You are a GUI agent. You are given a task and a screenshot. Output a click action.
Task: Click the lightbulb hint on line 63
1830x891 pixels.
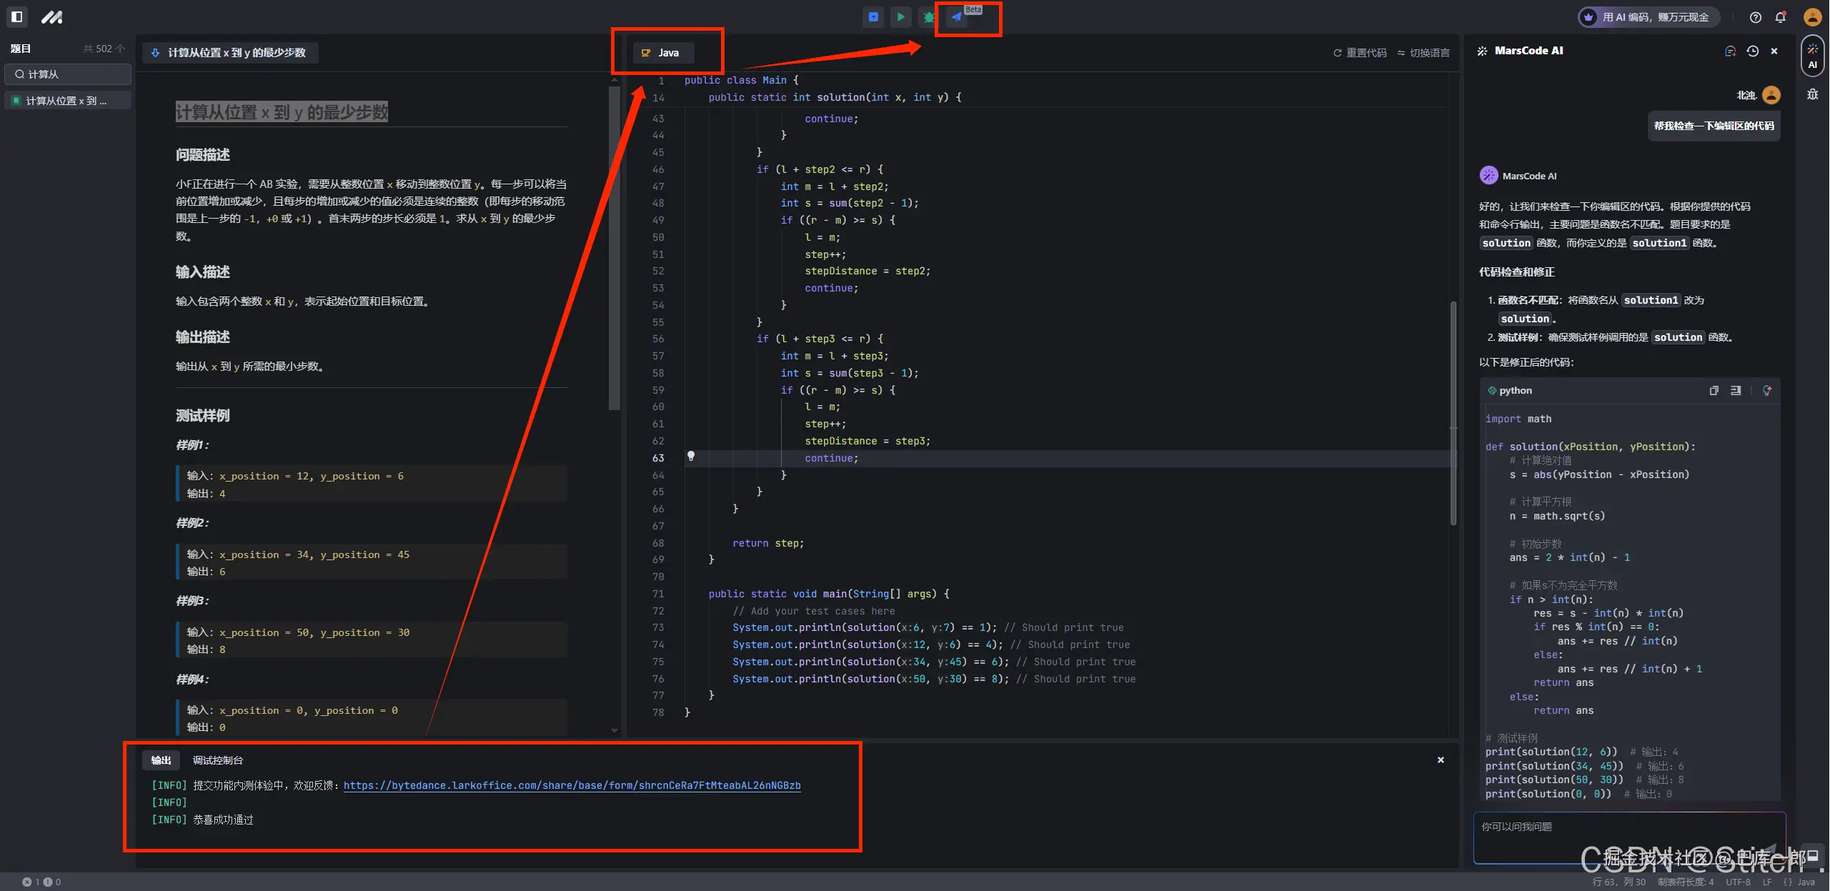point(690,456)
